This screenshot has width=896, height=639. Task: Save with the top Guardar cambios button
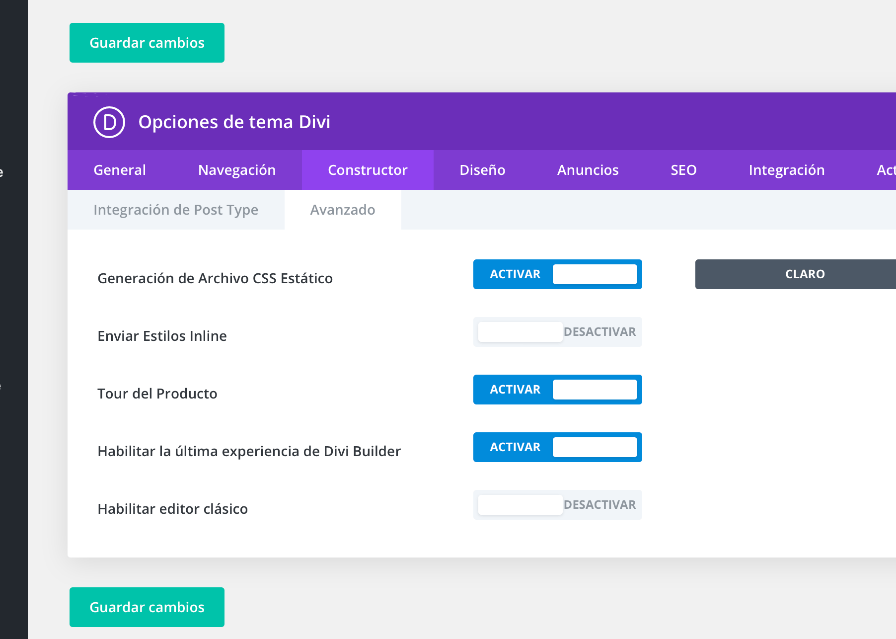[x=147, y=43]
